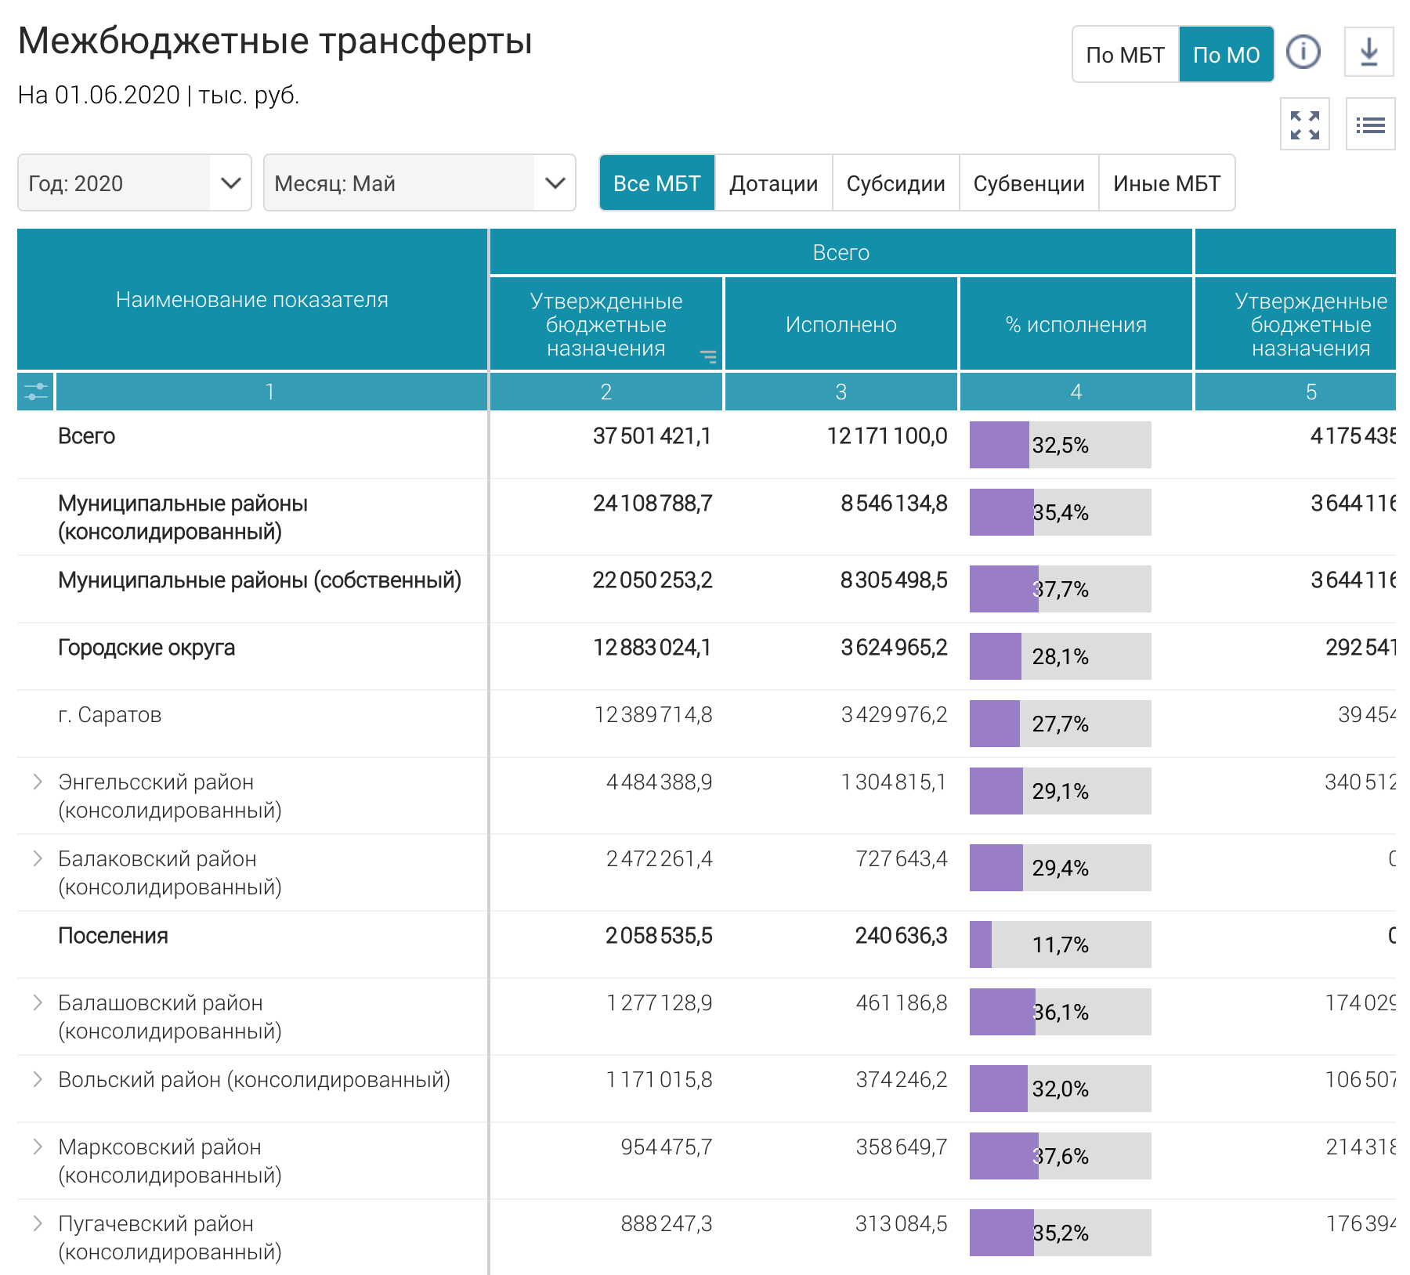Open the list view icon

(1371, 125)
